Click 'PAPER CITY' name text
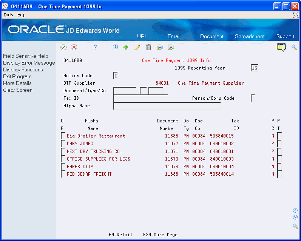301x241 pixels. tap(80, 167)
